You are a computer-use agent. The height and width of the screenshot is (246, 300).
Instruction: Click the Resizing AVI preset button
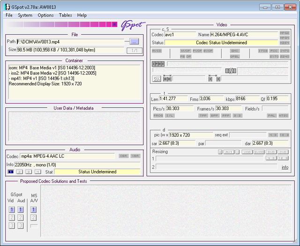coord(229,152)
